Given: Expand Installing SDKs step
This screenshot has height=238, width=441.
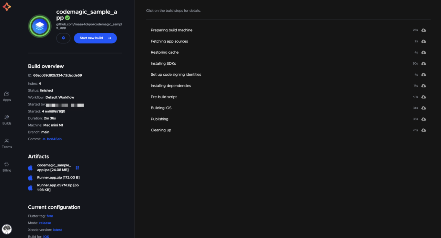Looking at the screenshot, I should point(288,64).
